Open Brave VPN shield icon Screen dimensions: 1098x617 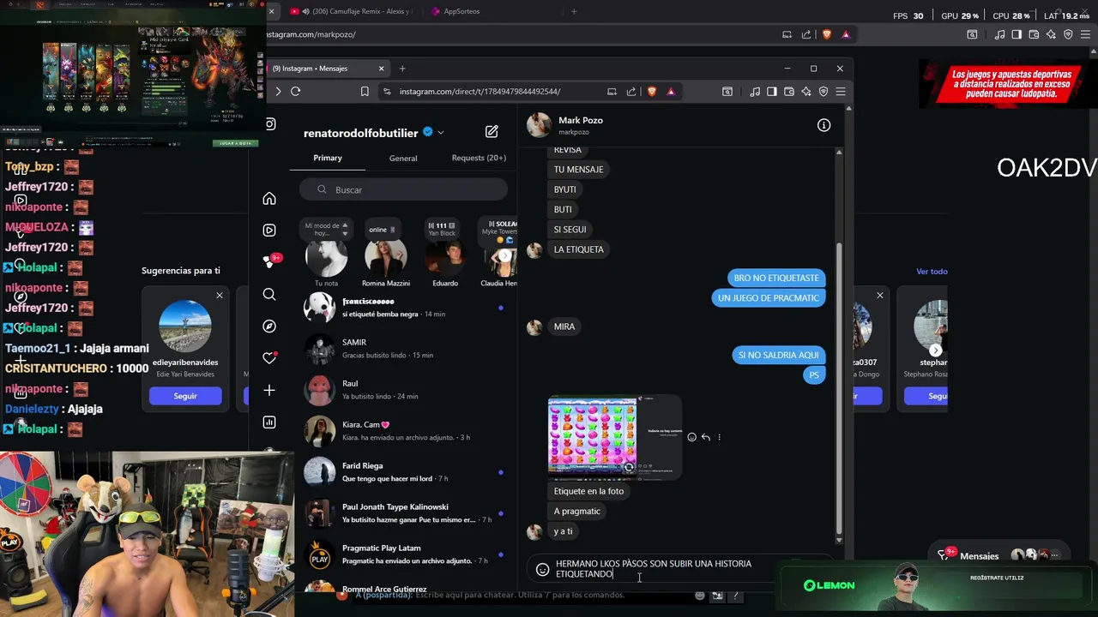823,92
